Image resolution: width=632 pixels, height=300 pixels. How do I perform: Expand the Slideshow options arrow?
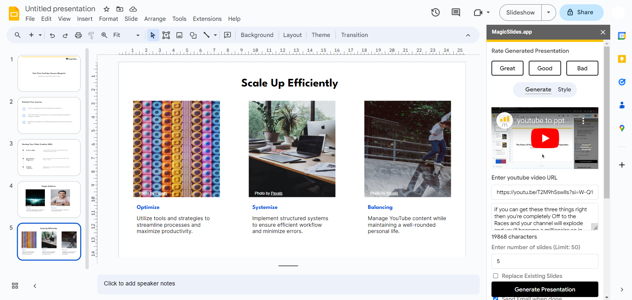pyautogui.click(x=549, y=13)
